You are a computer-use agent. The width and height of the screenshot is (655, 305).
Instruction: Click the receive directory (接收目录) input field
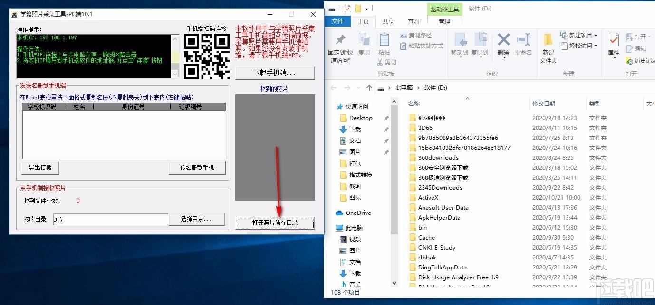click(110, 220)
